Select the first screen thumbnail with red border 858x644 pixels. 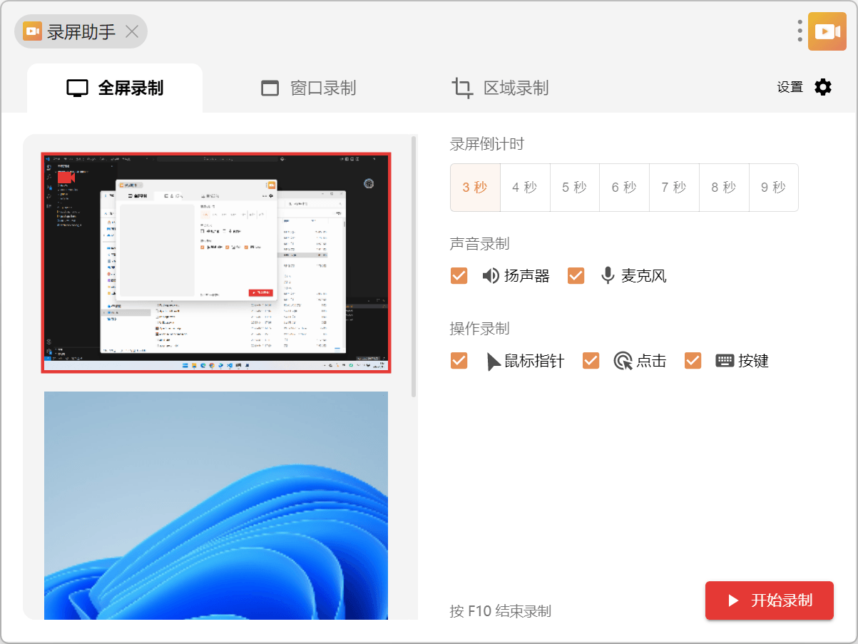coord(216,262)
